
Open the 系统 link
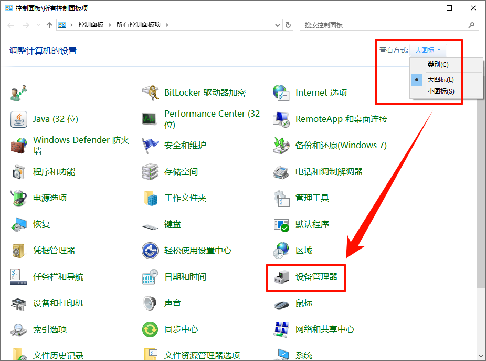tap(304, 356)
